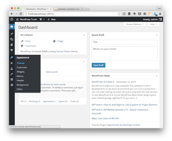This screenshot has height=141, width=172.
Task: Open the Help dropdown
Action: [x=153, y=24]
